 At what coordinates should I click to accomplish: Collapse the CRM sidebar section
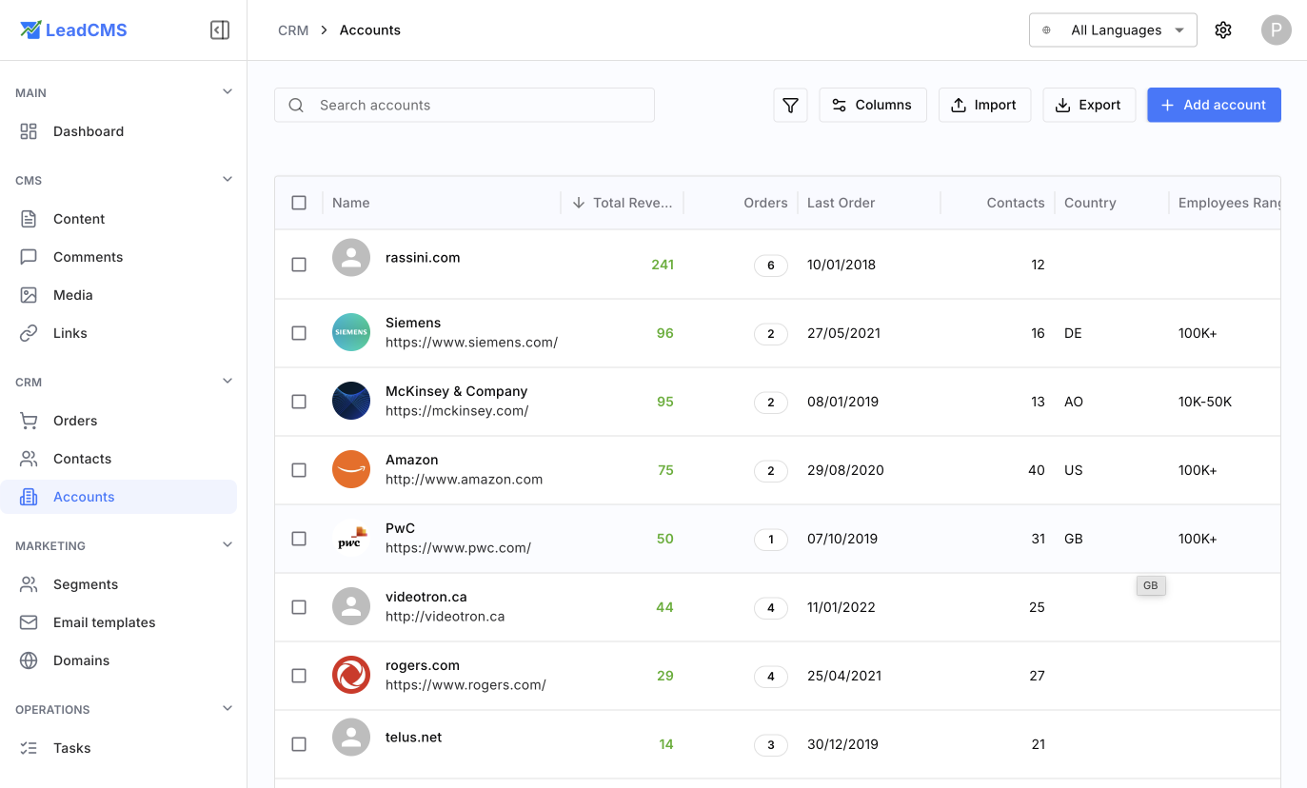[x=228, y=381]
